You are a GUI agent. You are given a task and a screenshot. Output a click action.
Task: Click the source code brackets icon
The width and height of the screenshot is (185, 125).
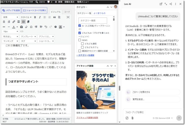[x=22, y=31]
